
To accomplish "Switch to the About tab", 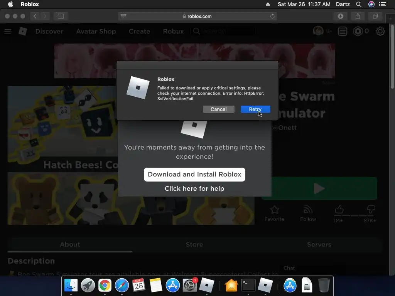I will tap(70, 244).
